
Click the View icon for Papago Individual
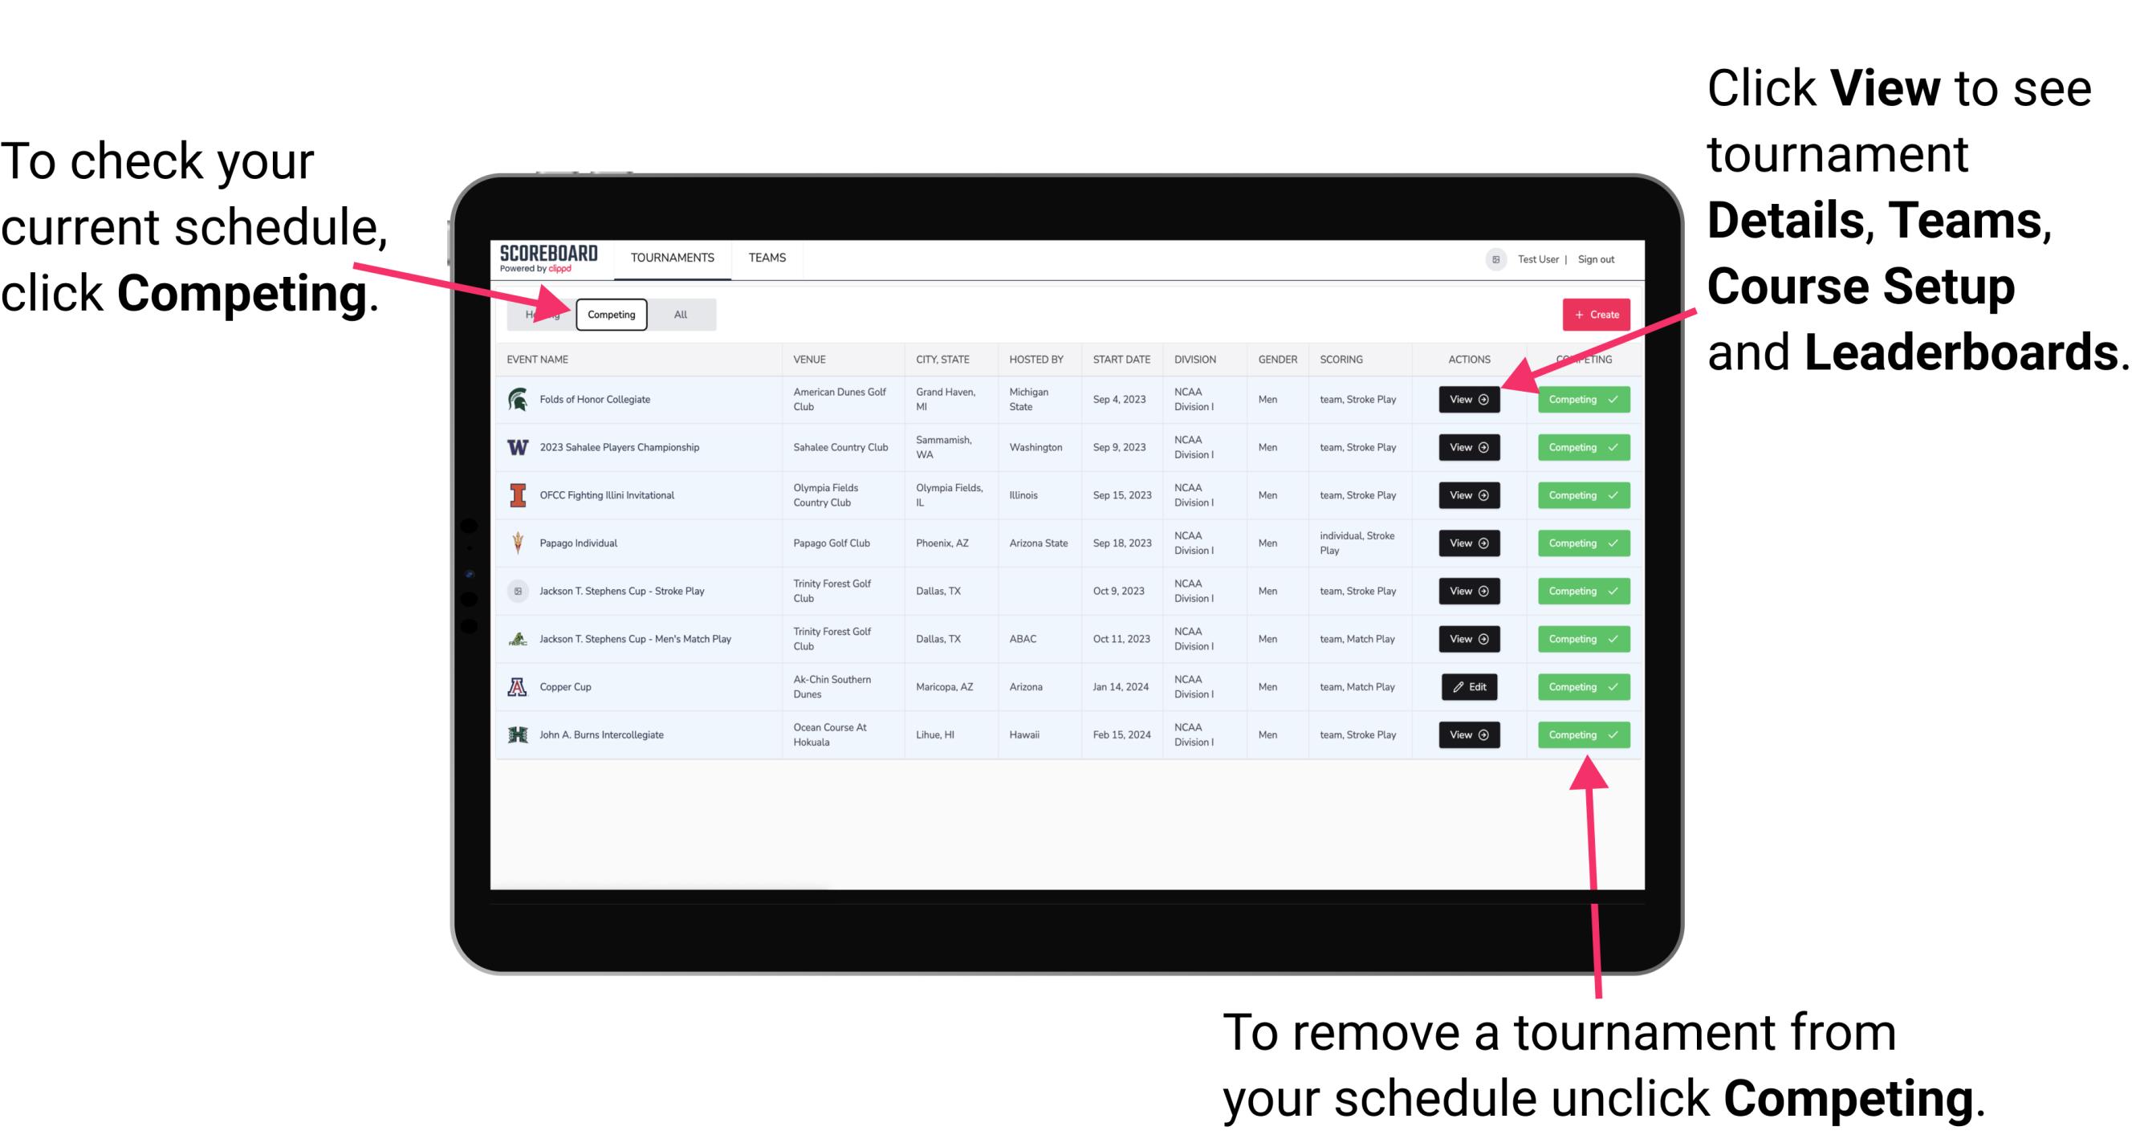tap(1467, 543)
